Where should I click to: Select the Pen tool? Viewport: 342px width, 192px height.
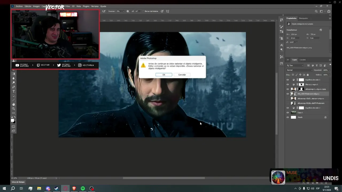14,87
